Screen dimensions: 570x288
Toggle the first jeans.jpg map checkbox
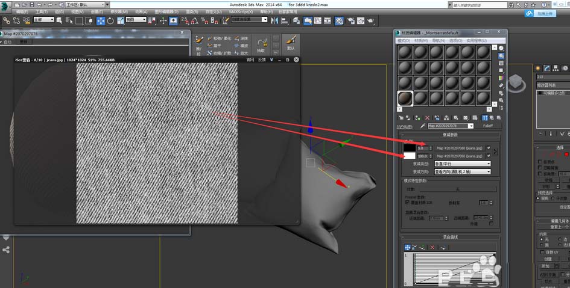pos(489,148)
